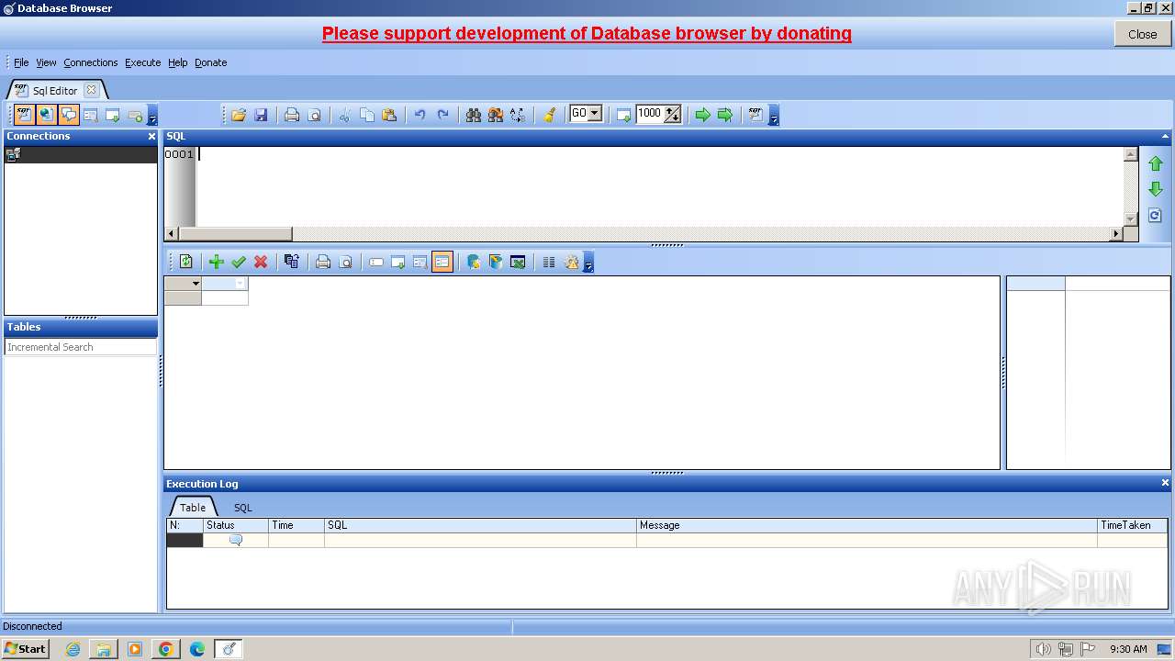Image resolution: width=1175 pixels, height=661 pixels.
Task: Toggle the highlighted record detail view button
Action: click(442, 262)
